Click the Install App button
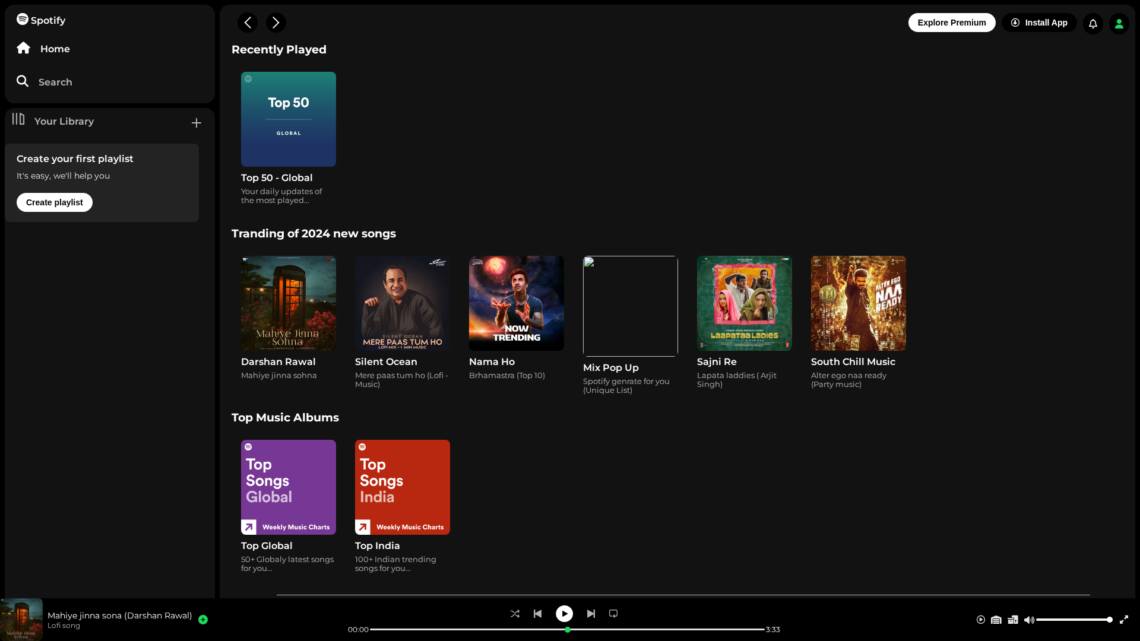Image resolution: width=1140 pixels, height=641 pixels. tap(1039, 23)
